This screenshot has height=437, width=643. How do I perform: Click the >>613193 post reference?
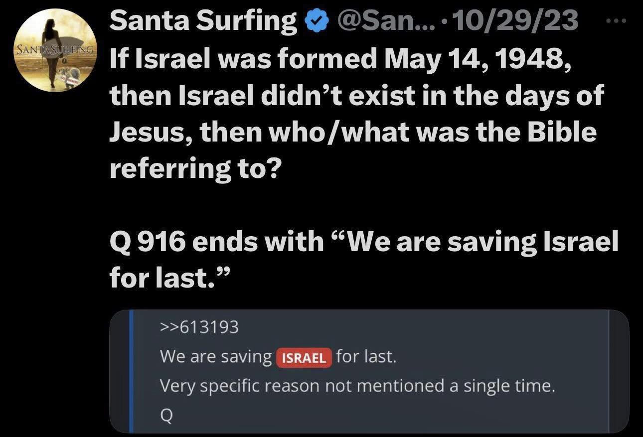click(x=199, y=327)
